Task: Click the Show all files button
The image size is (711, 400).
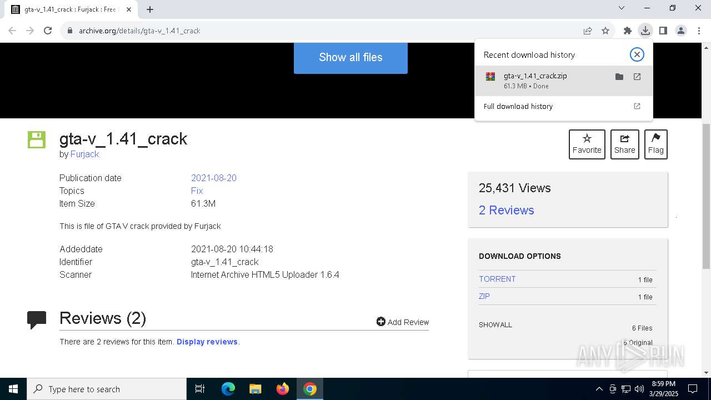Action: click(351, 57)
